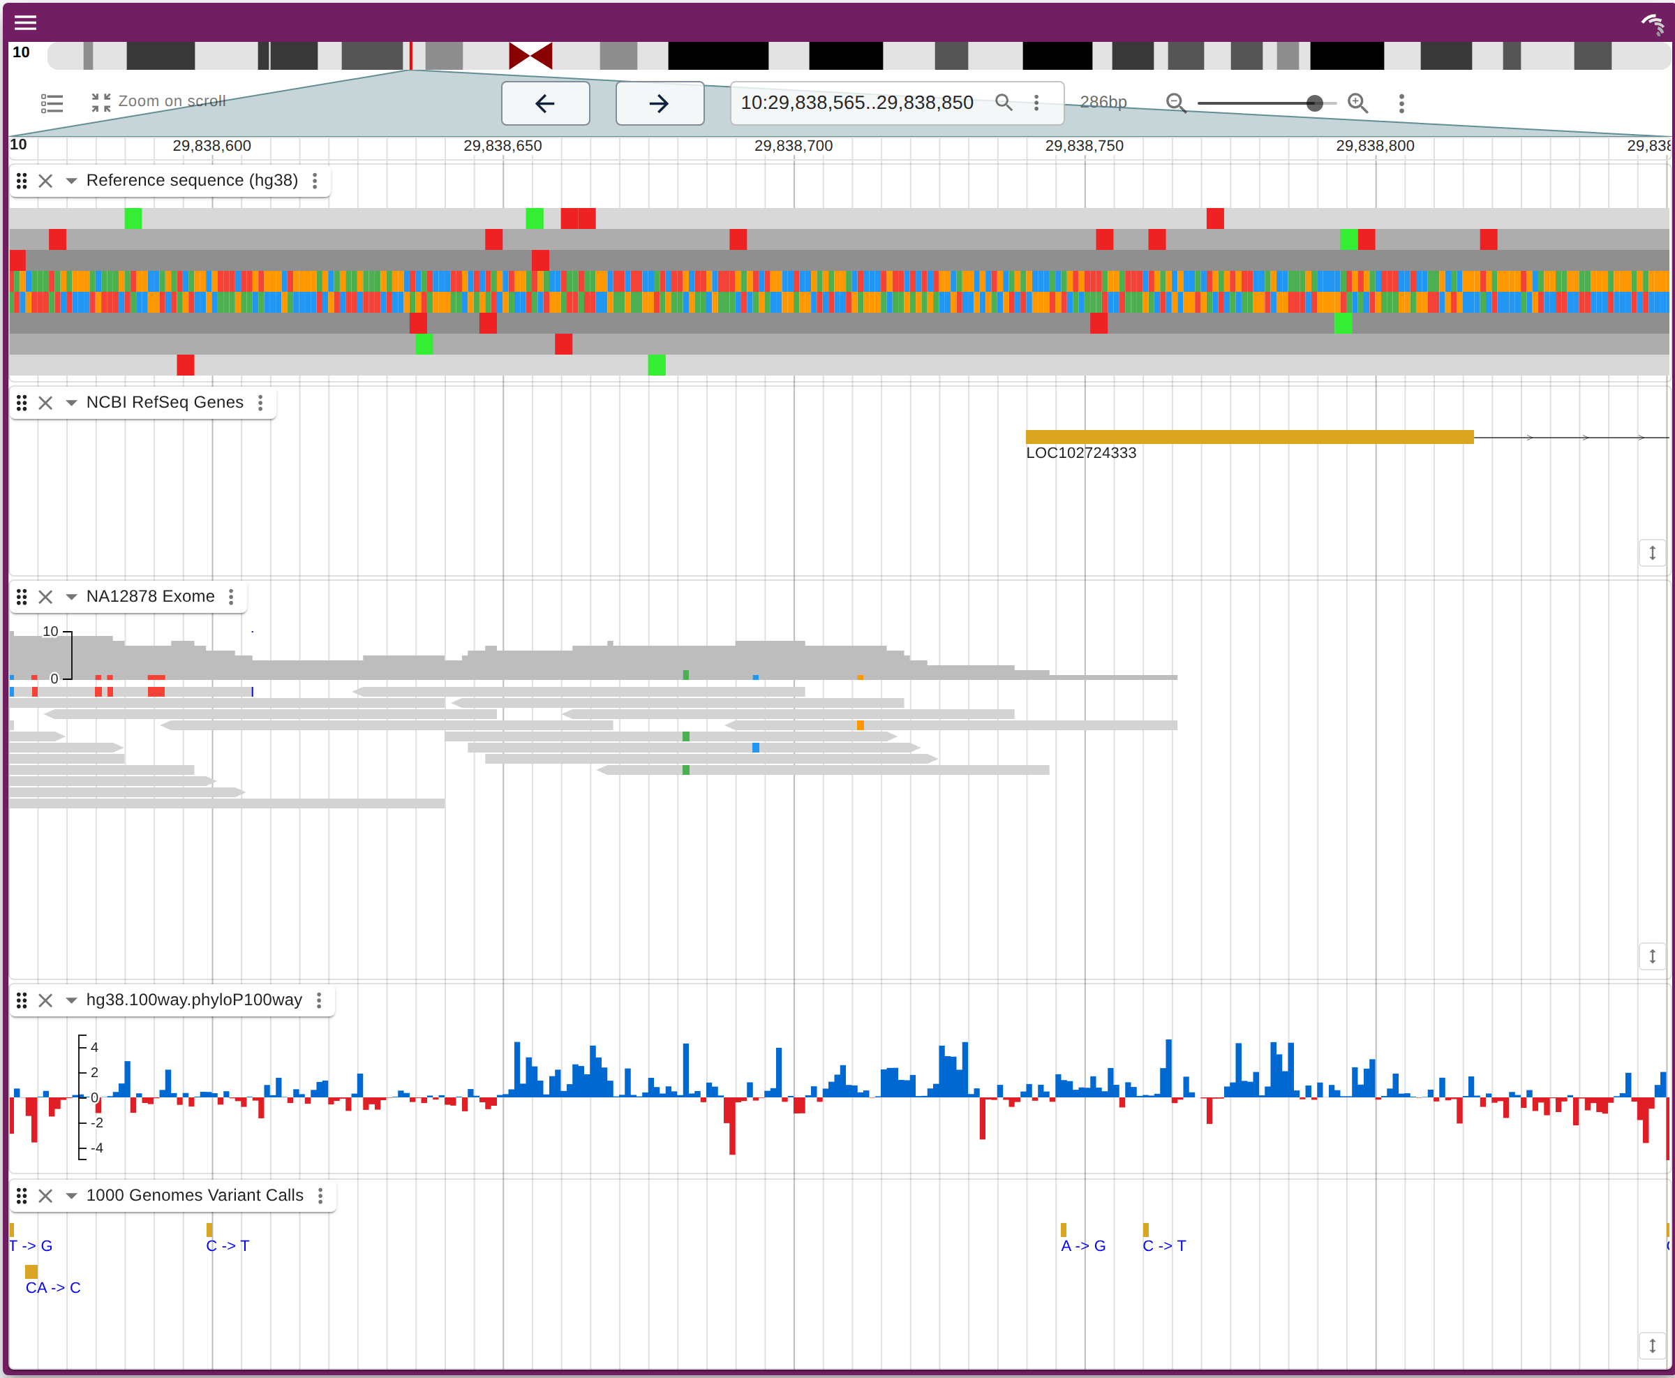Collapse the NCBI RefSeq Genes track
Screen dimensions: 1675x1378
point(71,403)
